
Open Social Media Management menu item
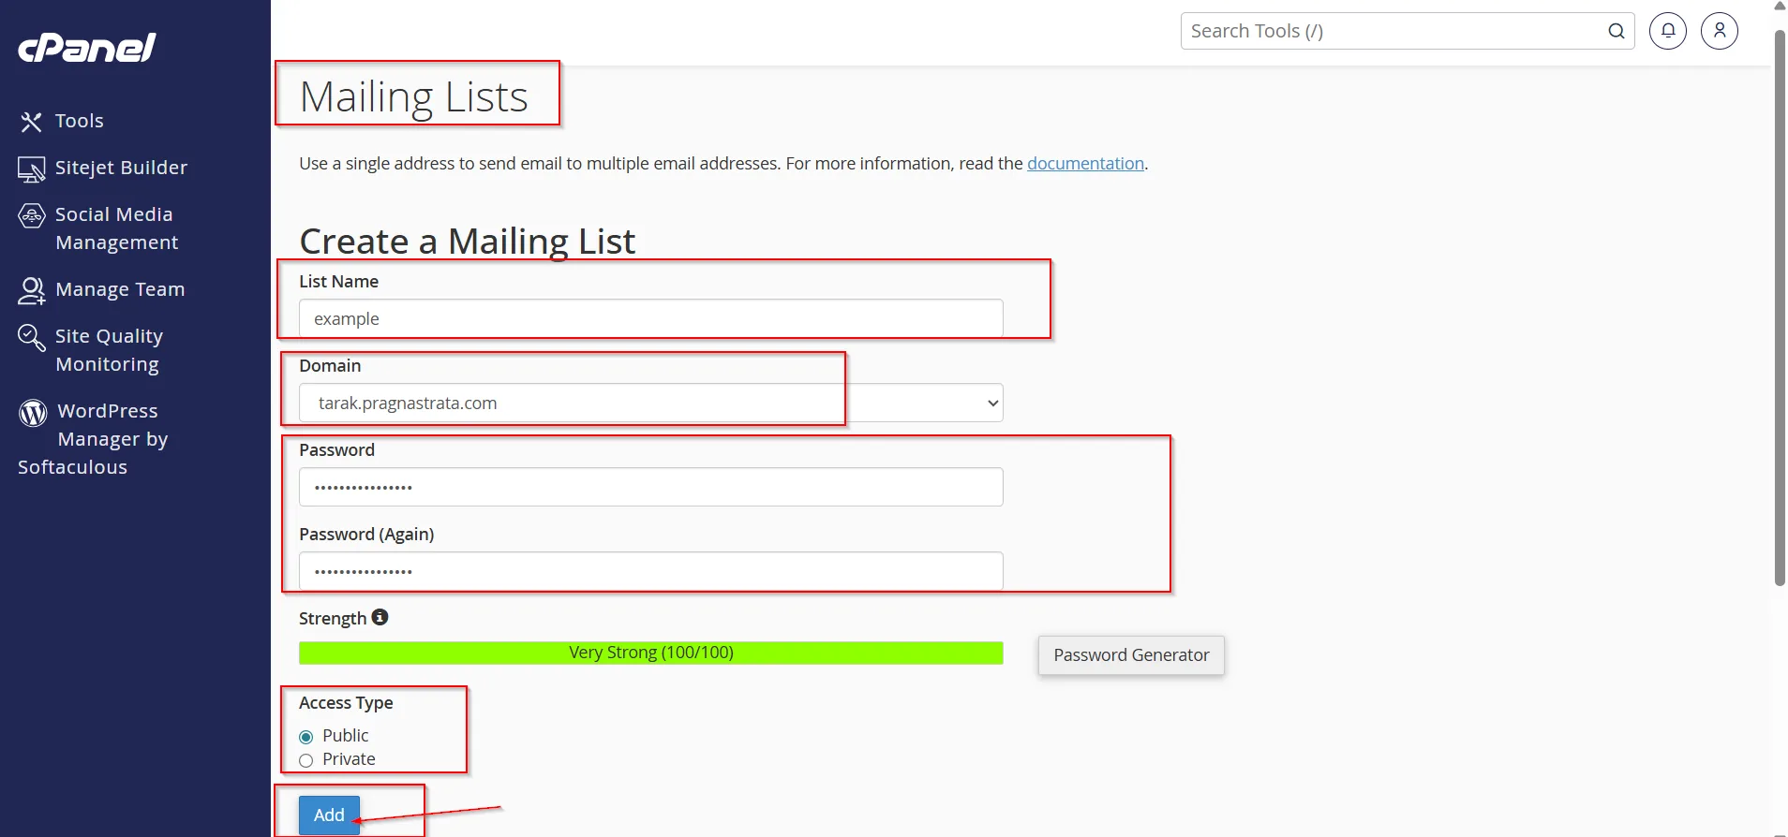[116, 228]
